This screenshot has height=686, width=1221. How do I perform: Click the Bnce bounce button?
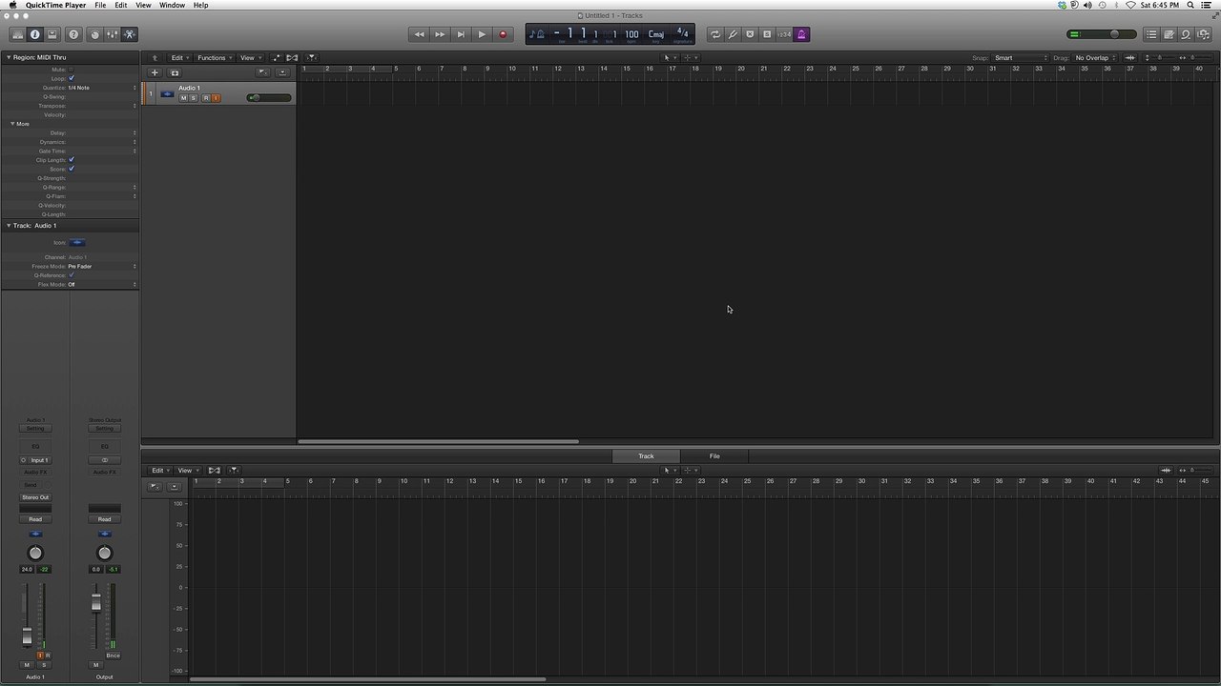click(x=113, y=656)
